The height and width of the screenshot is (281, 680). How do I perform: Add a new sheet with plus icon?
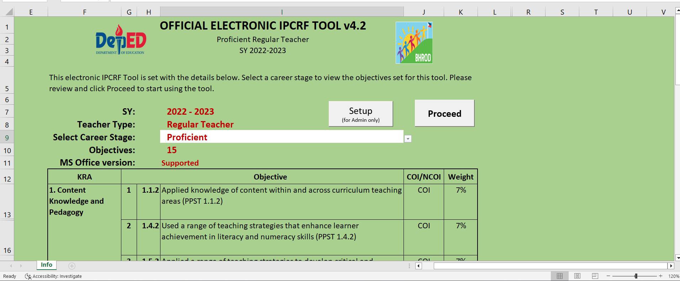pos(72,266)
